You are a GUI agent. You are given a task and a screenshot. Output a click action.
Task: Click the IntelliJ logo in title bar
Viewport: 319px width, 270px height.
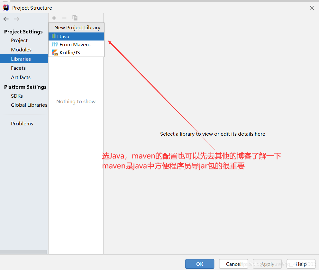[6, 7]
